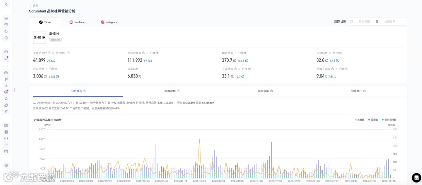This screenshot has width=422, height=185.
Task: Toggle the 视频数 legend series
Action: [x=373, y=120]
